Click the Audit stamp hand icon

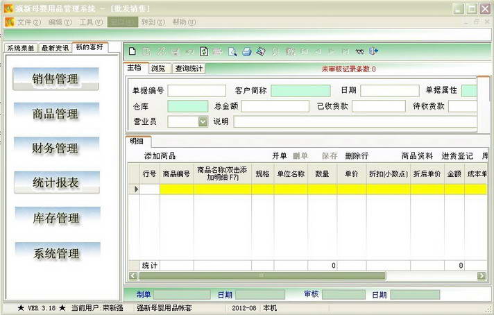pos(261,51)
